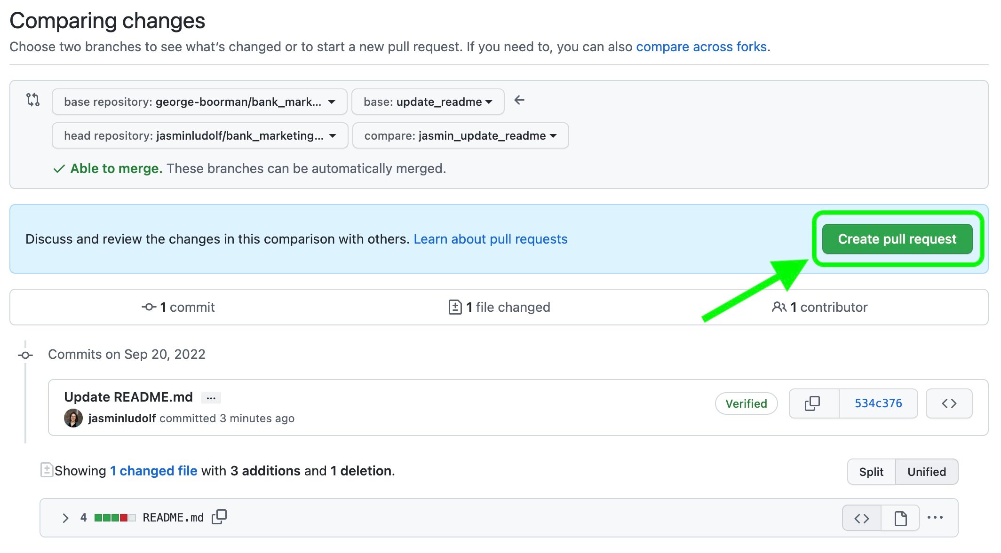The height and width of the screenshot is (553, 1001).
Task: Click the README.md file name
Action: pyautogui.click(x=173, y=518)
